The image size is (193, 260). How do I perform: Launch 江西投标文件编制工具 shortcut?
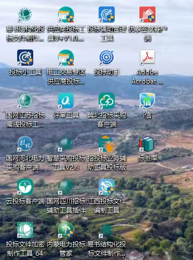(x=107, y=187)
